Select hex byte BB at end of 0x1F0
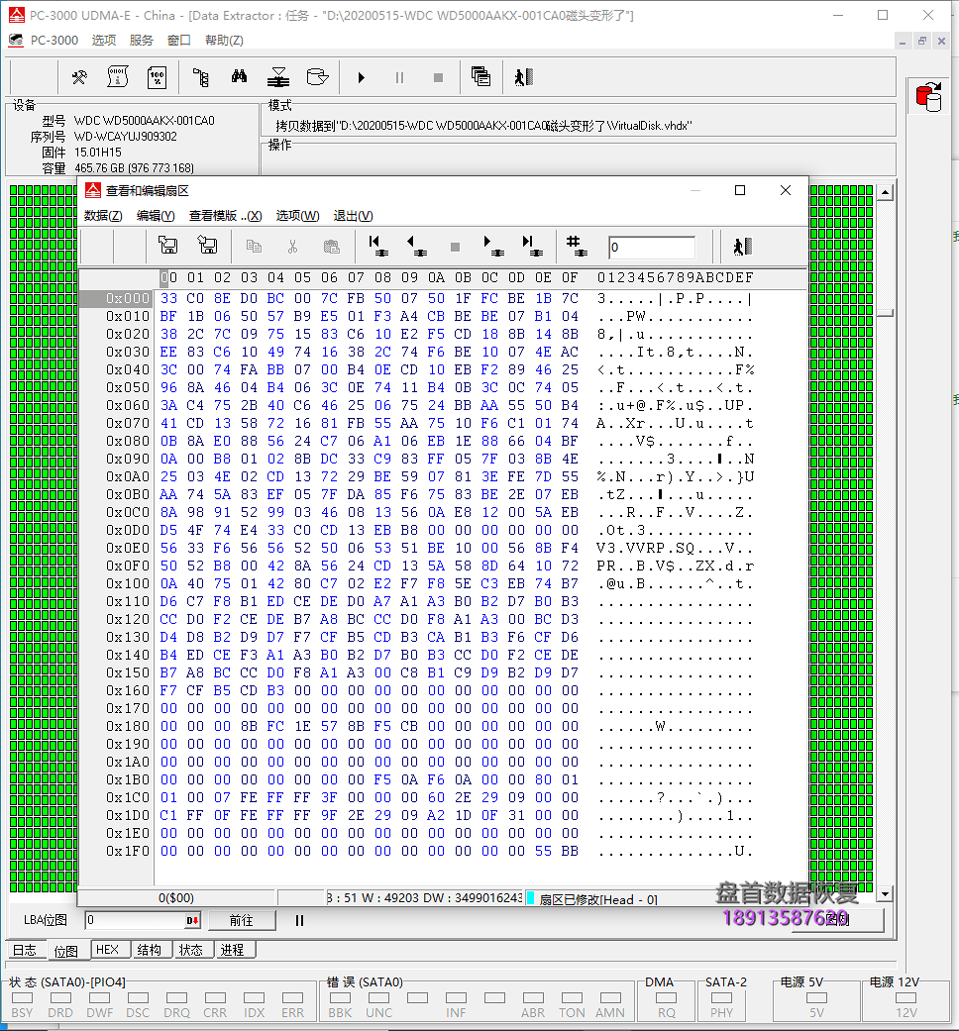The image size is (959, 1031). tap(570, 851)
